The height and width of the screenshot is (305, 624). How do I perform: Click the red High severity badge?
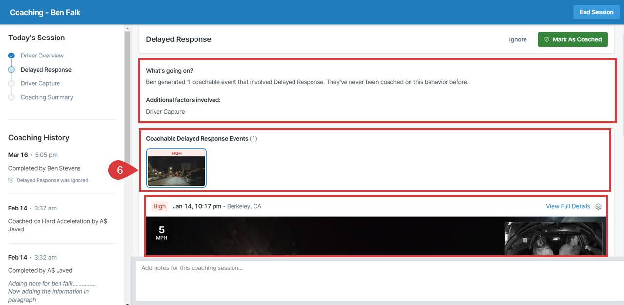[159, 206]
